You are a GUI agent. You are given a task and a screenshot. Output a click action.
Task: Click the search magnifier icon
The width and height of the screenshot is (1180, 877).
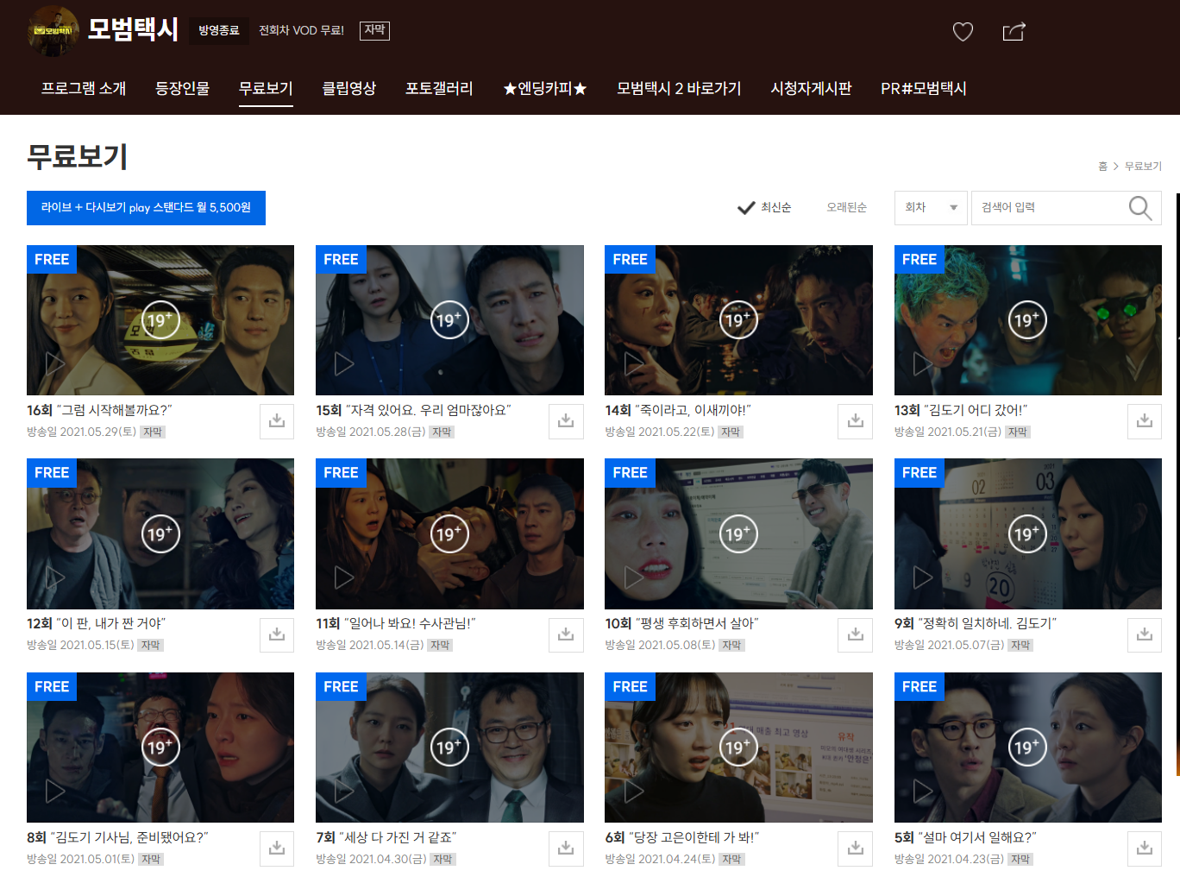(1139, 208)
